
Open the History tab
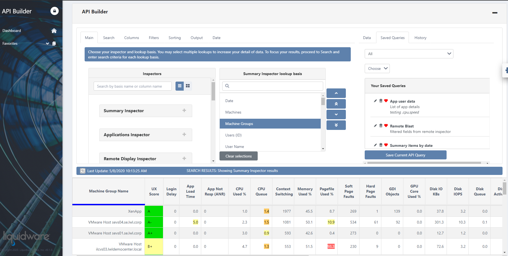point(420,38)
